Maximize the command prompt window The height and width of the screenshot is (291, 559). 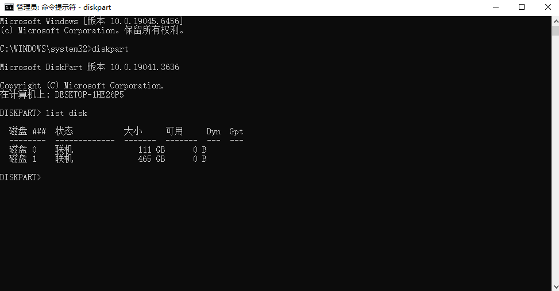pos(522,7)
